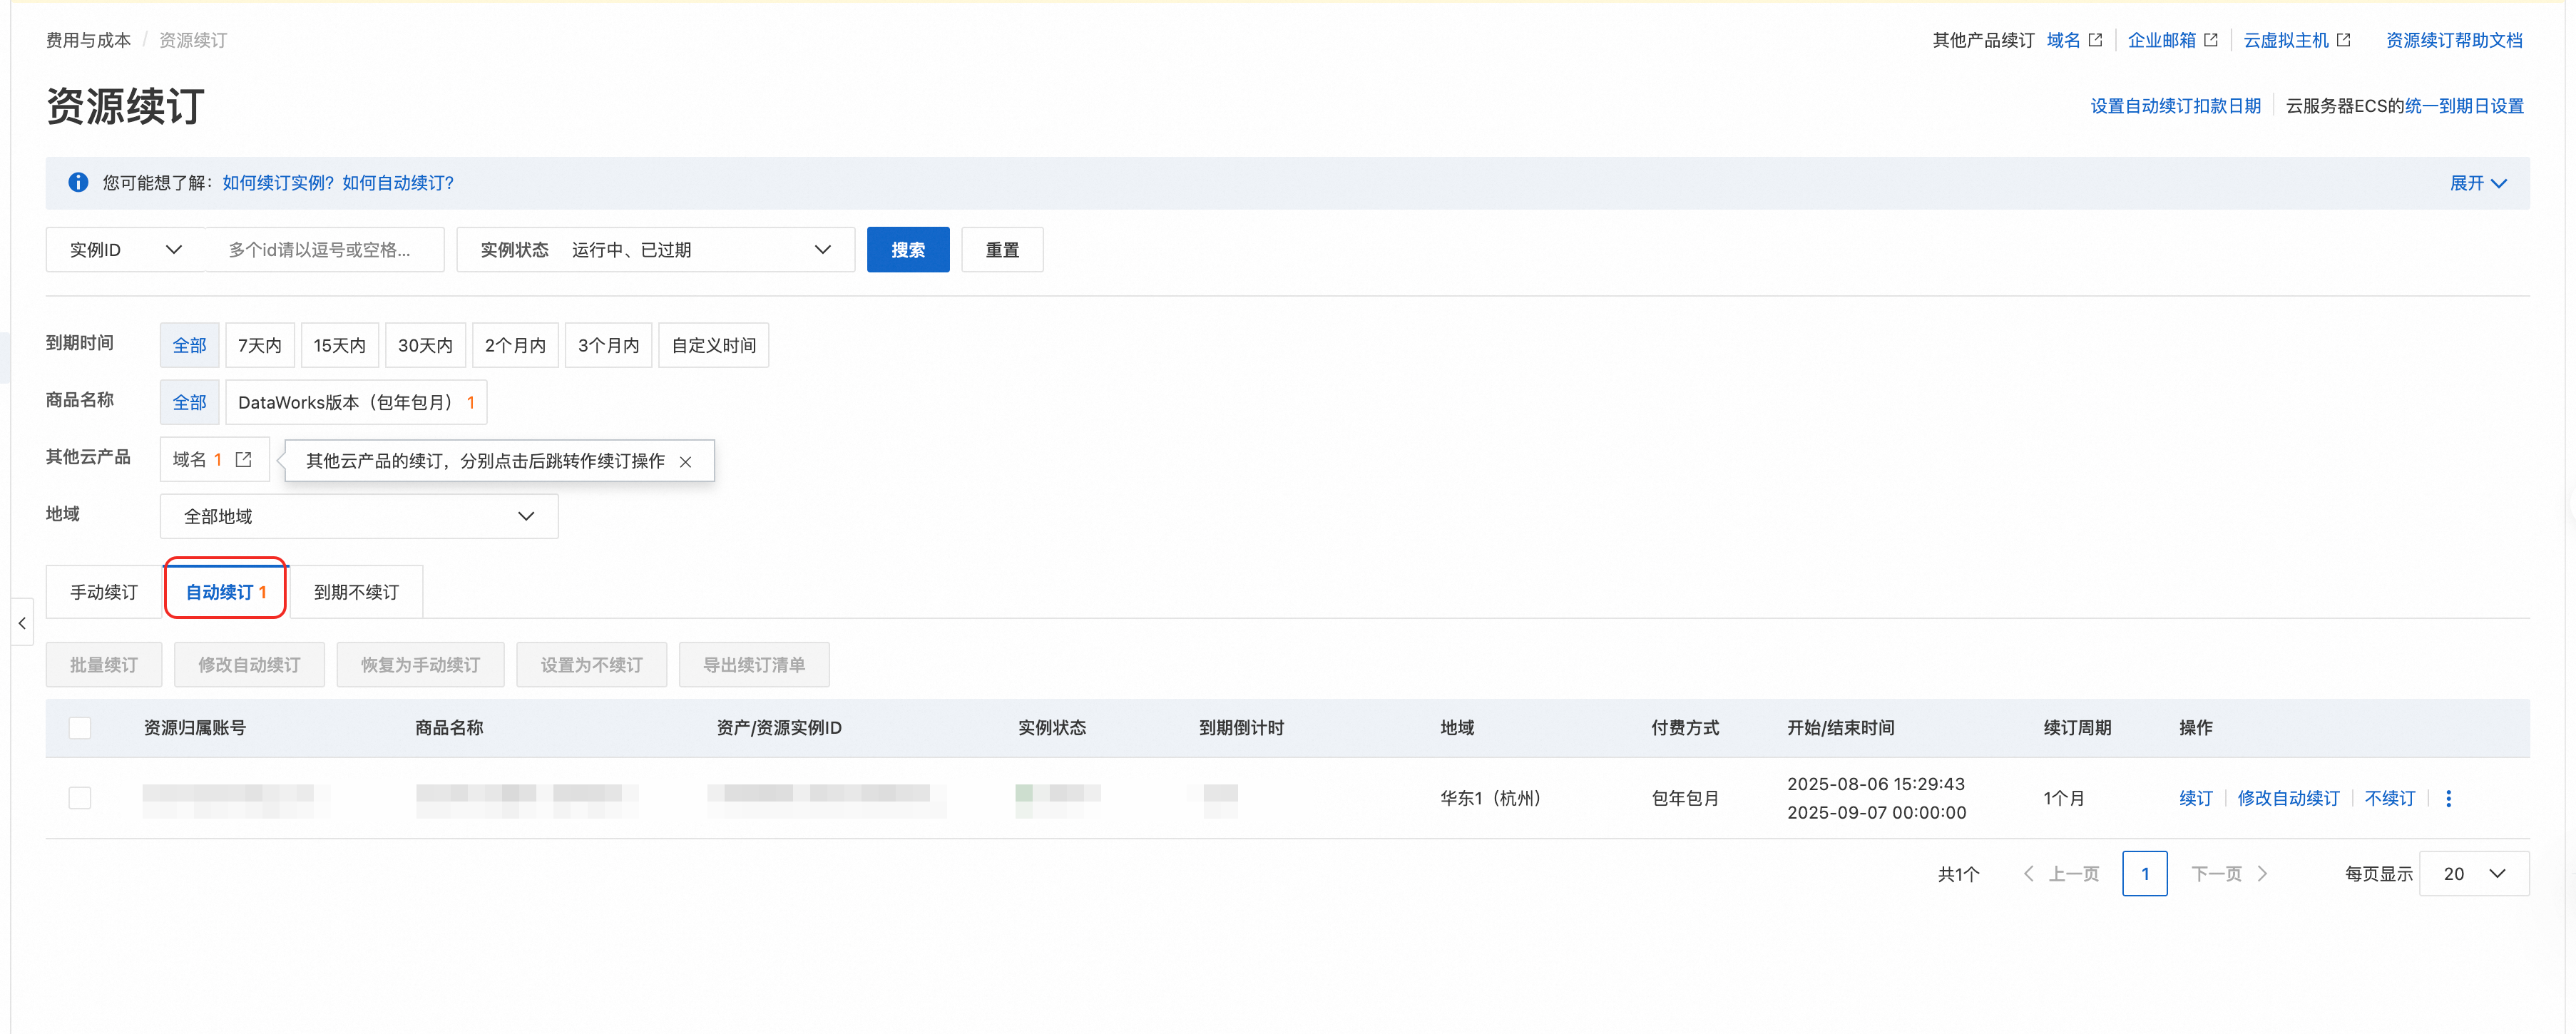Switch to the 手动续订 tab
2576x1034 pixels.
click(104, 591)
